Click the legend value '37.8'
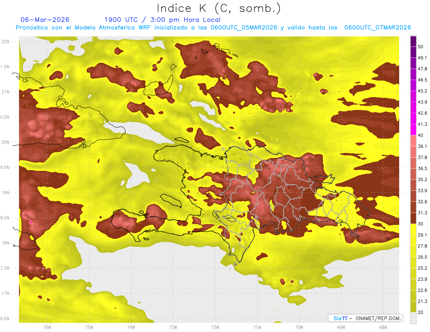This screenshot has width=430, height=332. (x=422, y=157)
